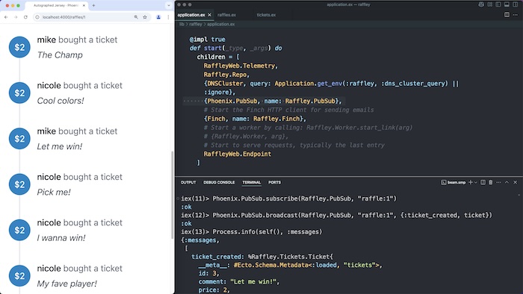The image size is (523, 294).
Task: Go back in the browser
Action: [6, 17]
